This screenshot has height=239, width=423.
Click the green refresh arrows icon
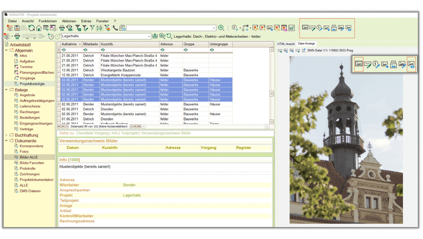tap(32, 28)
